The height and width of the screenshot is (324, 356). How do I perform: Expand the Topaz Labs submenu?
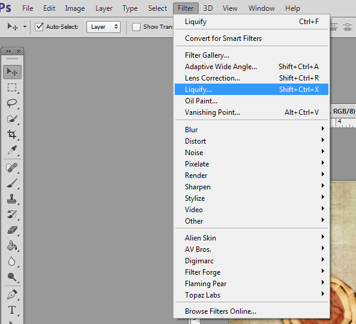252,295
